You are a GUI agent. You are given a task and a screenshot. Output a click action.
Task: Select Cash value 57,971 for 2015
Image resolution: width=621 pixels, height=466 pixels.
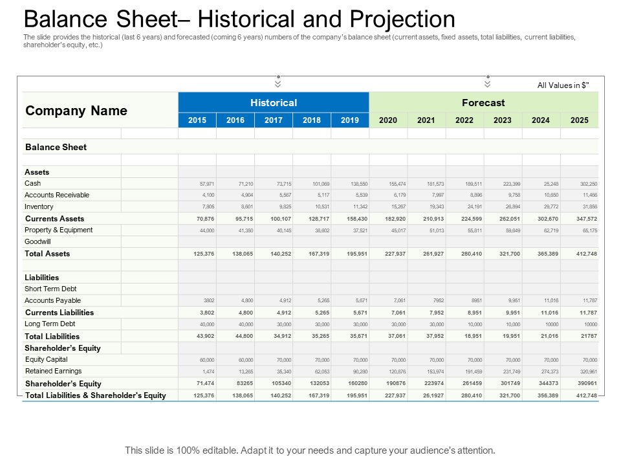(207, 184)
